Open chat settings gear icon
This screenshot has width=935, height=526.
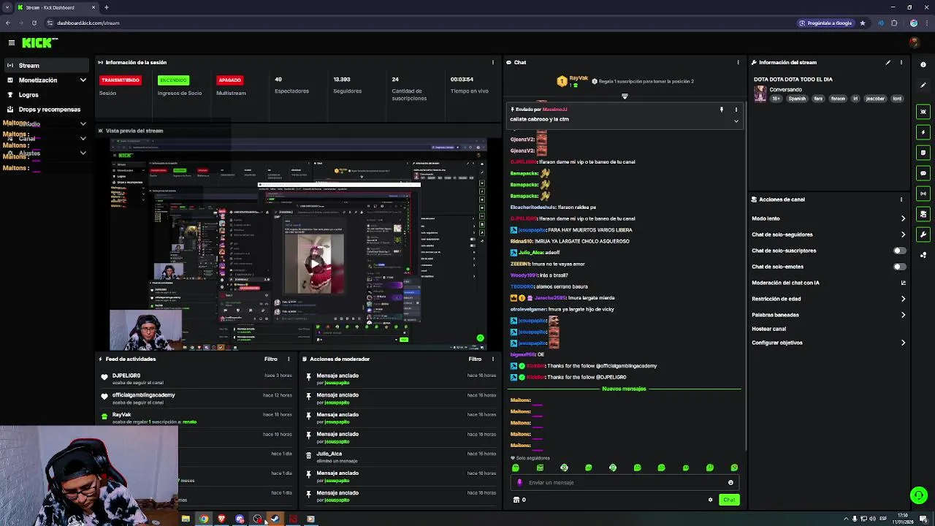(x=710, y=500)
